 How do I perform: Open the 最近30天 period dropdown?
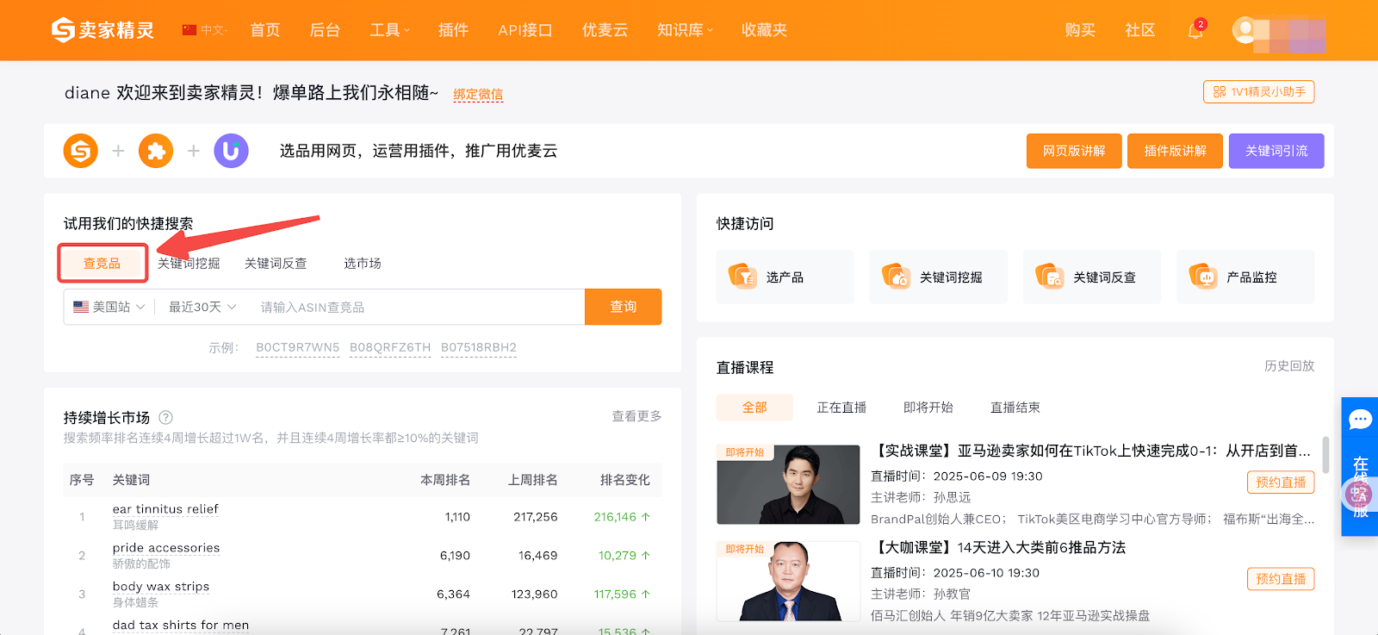(202, 307)
